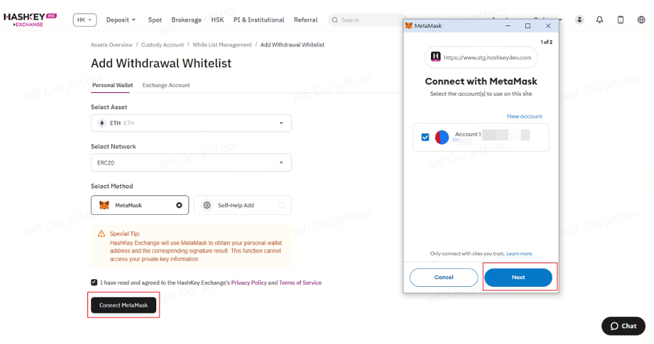Click the Next button in MetaMask
The height and width of the screenshot is (344, 654).
tap(518, 277)
